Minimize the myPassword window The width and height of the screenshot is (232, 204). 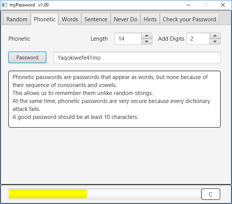point(188,5)
